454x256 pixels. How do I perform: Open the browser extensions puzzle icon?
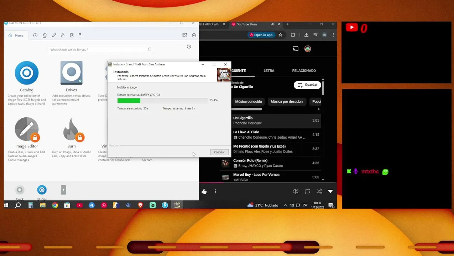click(293, 35)
